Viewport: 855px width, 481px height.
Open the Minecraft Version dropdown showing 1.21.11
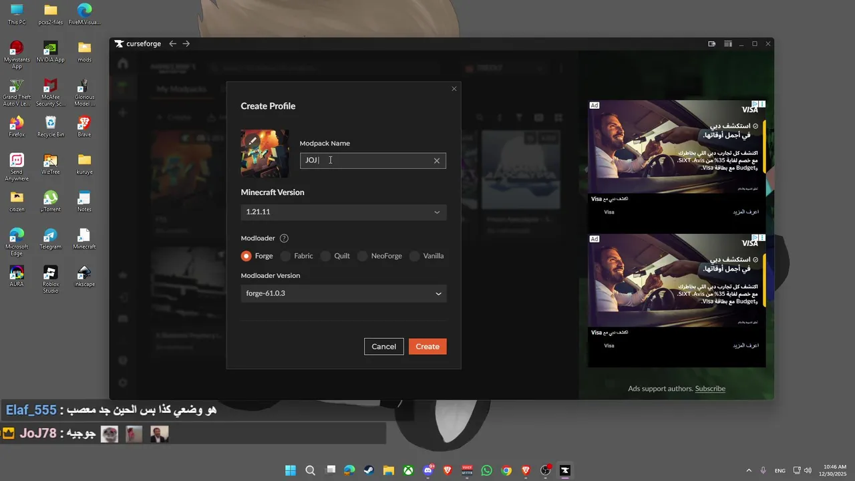(343, 212)
